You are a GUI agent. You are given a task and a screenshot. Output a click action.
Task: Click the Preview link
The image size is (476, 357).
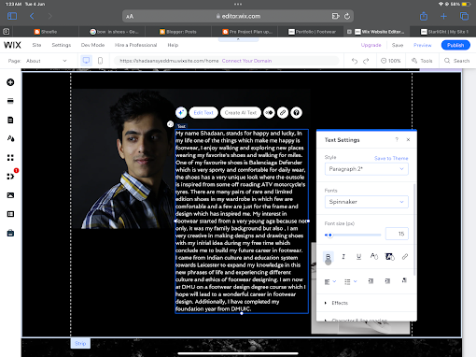pyautogui.click(x=423, y=45)
